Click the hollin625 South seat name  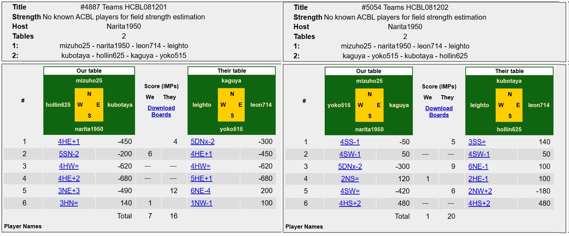509,129
